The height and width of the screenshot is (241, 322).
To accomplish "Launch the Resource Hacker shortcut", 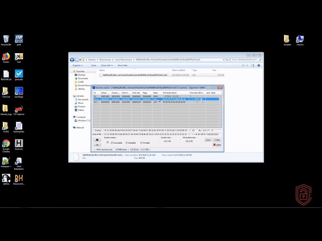I will (x=19, y=180).
